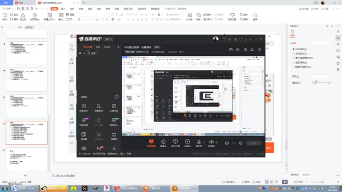Viewport: 342px width, 192px height.
Task: Click the start live streaming button
Action: (x=254, y=143)
